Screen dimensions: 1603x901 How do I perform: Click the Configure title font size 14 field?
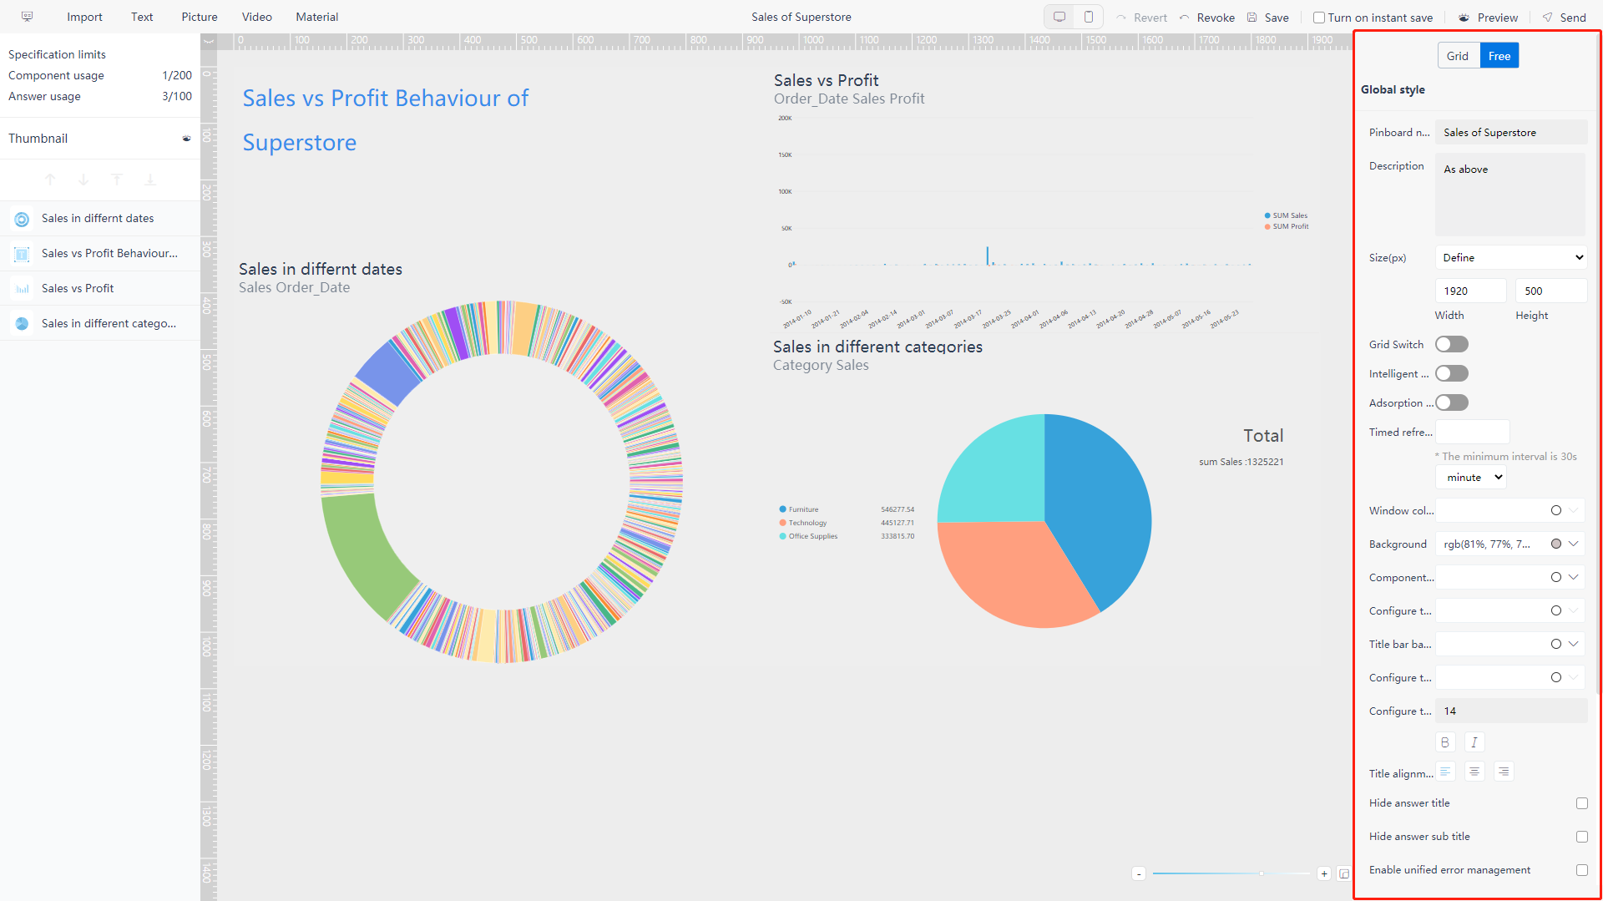[x=1511, y=711]
